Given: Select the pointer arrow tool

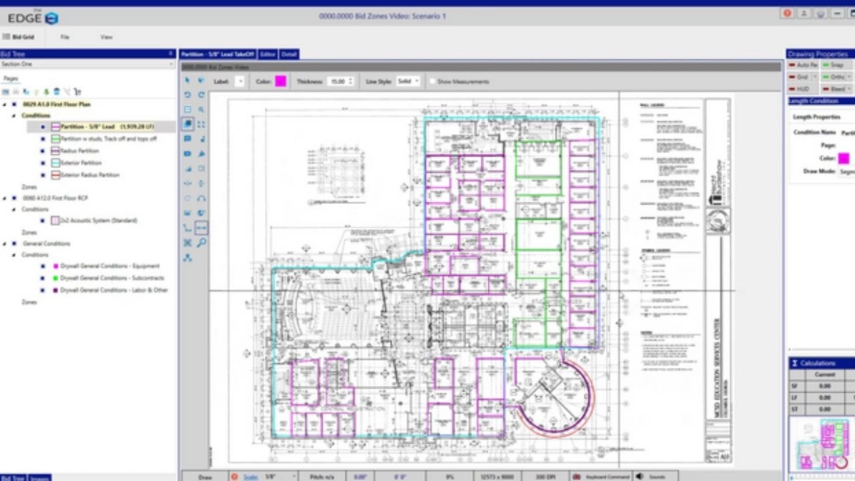Looking at the screenshot, I should click(x=188, y=81).
